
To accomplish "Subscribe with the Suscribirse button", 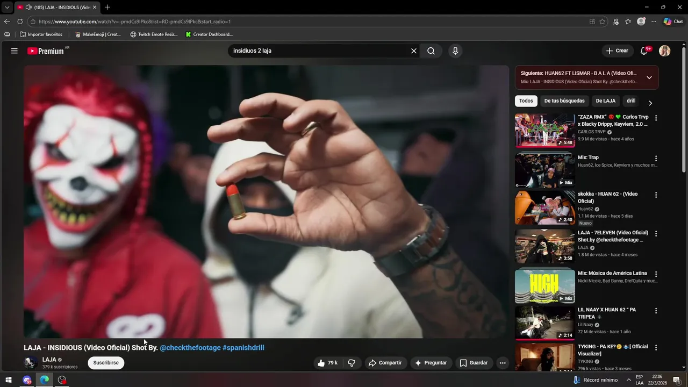I will pyautogui.click(x=106, y=363).
